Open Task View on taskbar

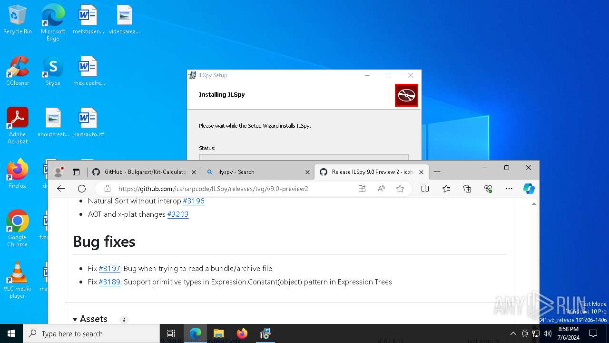pyautogui.click(x=171, y=333)
